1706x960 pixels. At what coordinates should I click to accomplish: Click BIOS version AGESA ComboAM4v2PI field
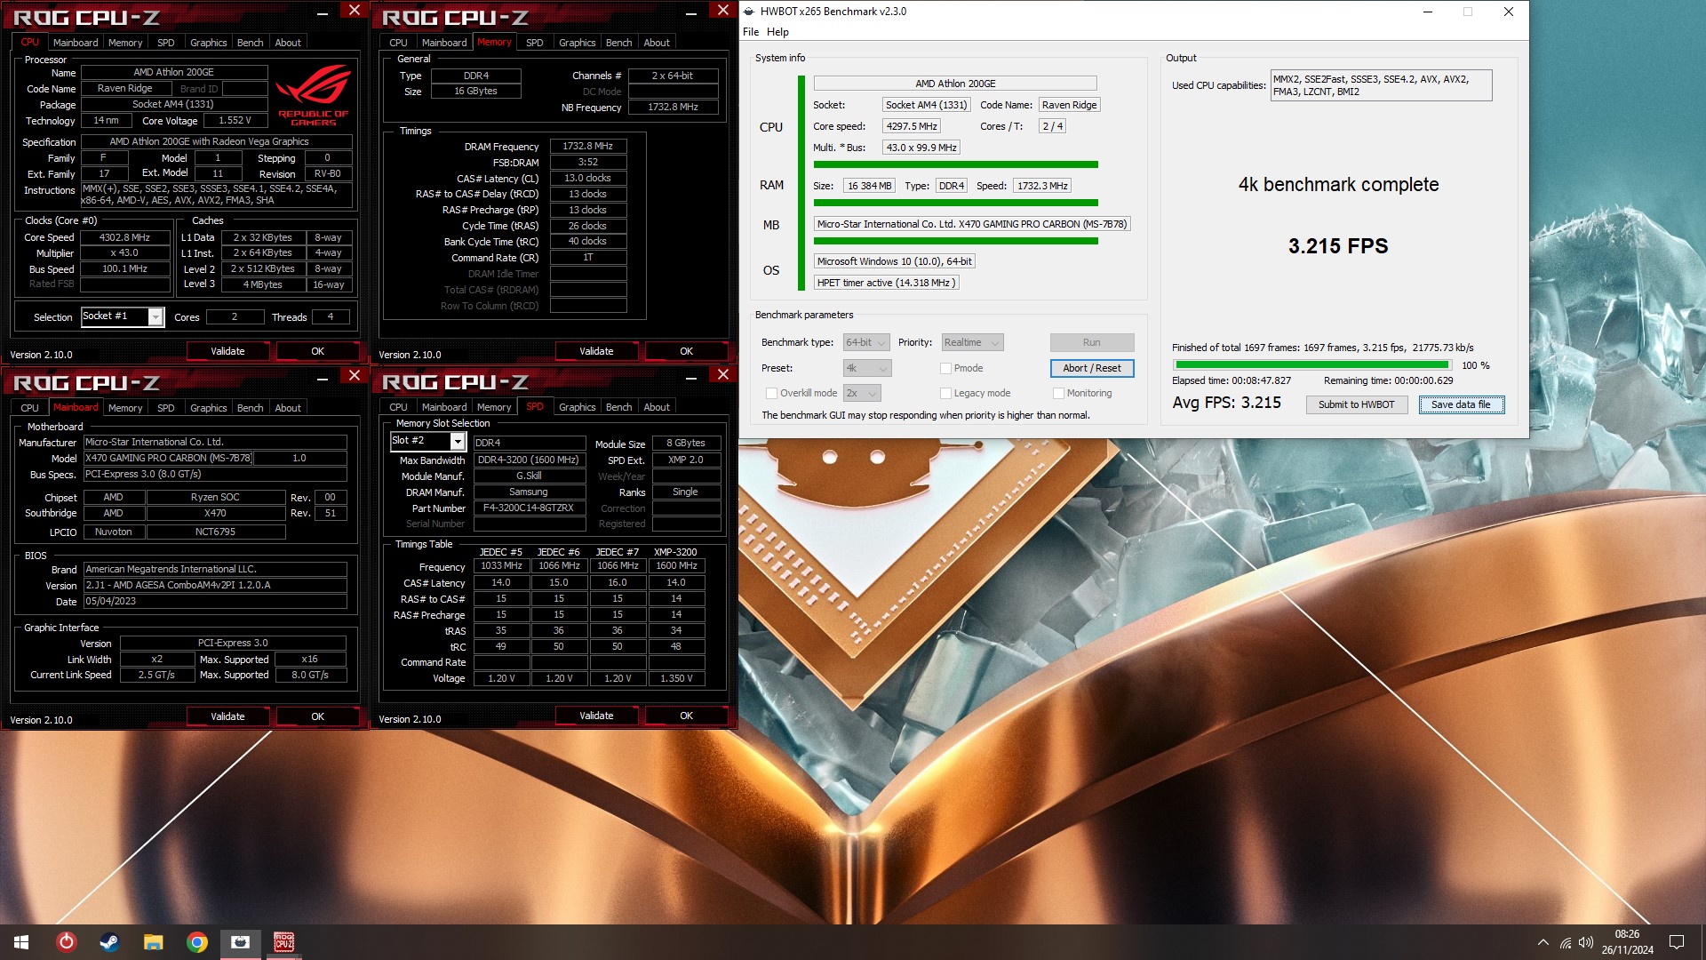click(x=214, y=585)
